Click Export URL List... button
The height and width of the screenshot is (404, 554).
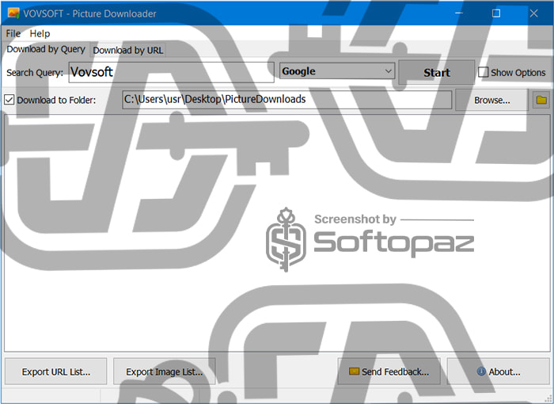(x=56, y=372)
